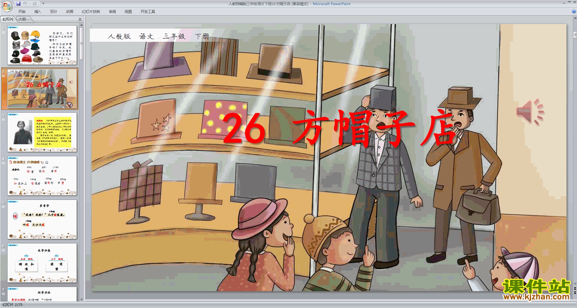Select slide 1 thumbnail with hats

[x=42, y=45]
